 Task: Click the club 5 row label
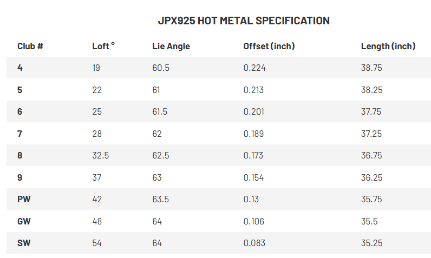(20, 90)
